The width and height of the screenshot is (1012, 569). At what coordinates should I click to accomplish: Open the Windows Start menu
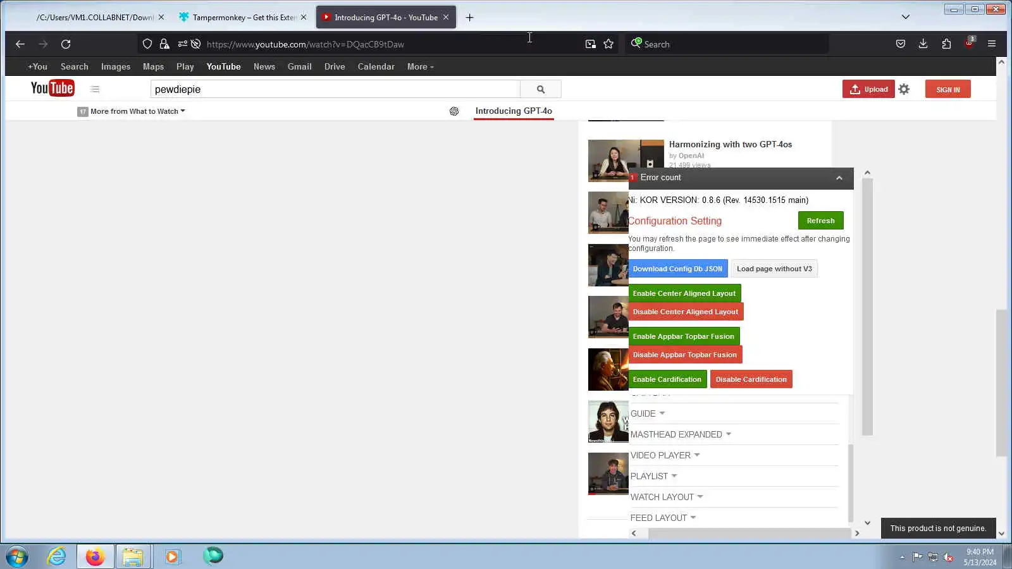17,556
